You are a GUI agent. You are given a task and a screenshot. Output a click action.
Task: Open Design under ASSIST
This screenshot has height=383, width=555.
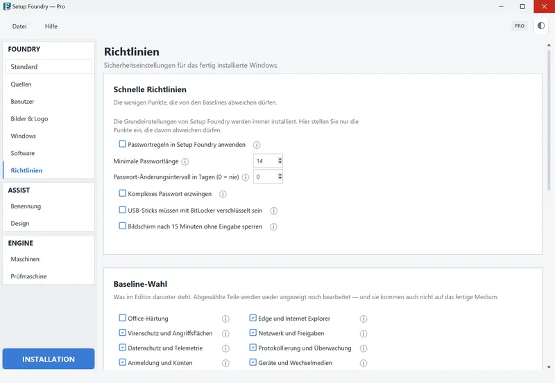pos(49,223)
